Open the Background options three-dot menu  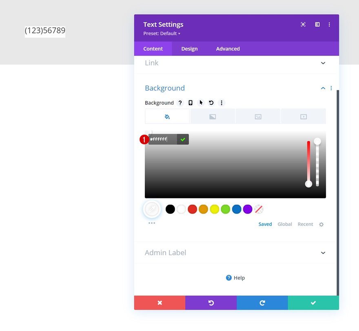tap(222, 103)
